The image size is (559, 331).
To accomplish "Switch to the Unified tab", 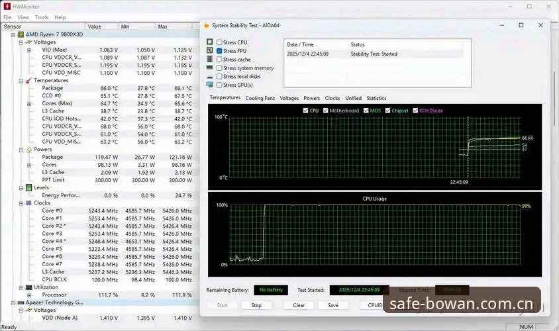I will click(353, 98).
